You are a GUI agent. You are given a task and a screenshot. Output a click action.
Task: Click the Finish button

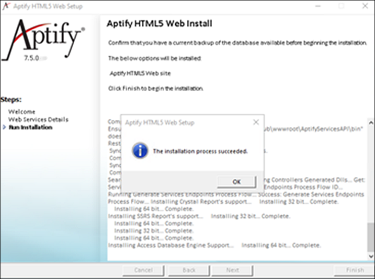tap(355, 270)
